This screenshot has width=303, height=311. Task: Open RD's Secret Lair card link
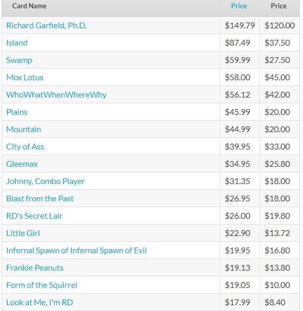pyautogui.click(x=35, y=216)
